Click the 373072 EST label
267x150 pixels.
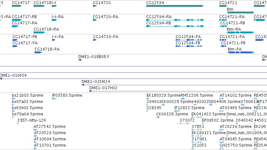tap(187, 121)
